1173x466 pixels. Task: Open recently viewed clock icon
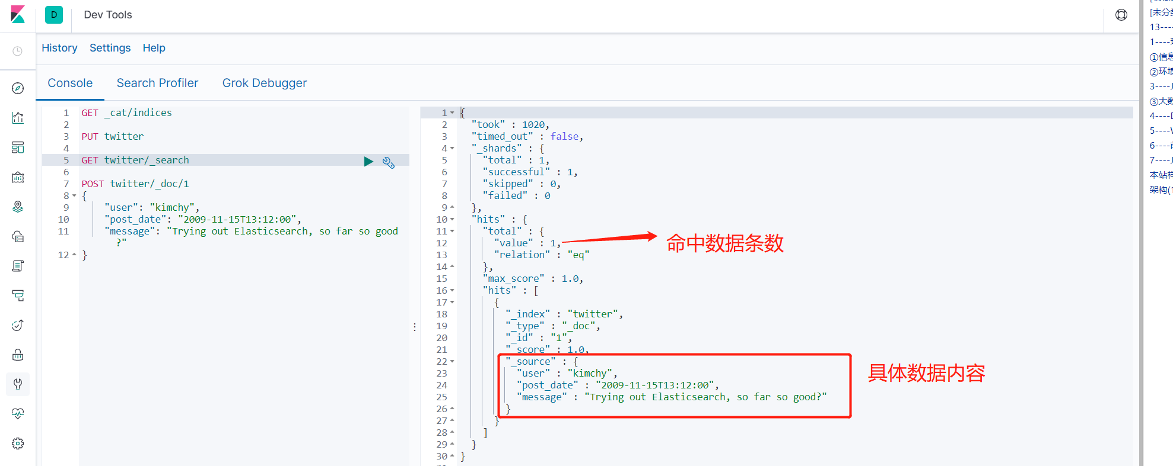(x=18, y=52)
